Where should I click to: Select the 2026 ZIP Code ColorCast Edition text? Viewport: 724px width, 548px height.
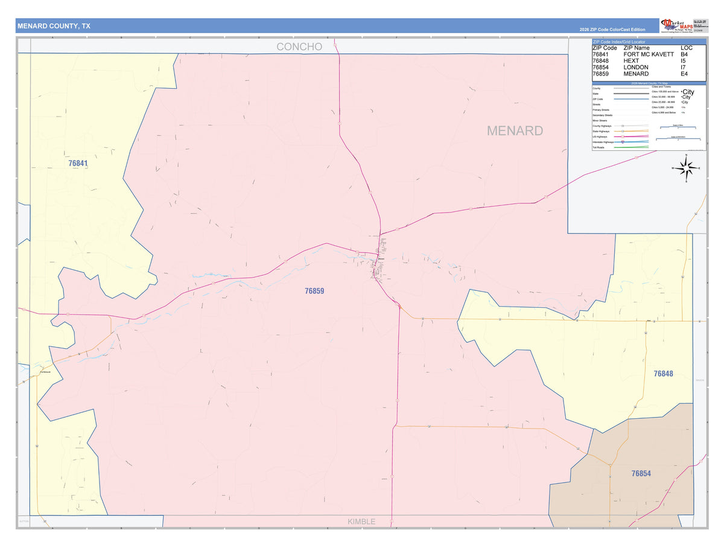coord(612,30)
